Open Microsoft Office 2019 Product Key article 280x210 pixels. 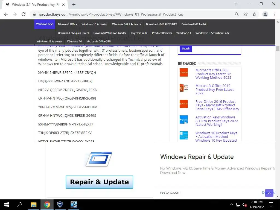pyautogui.click(x=214, y=89)
